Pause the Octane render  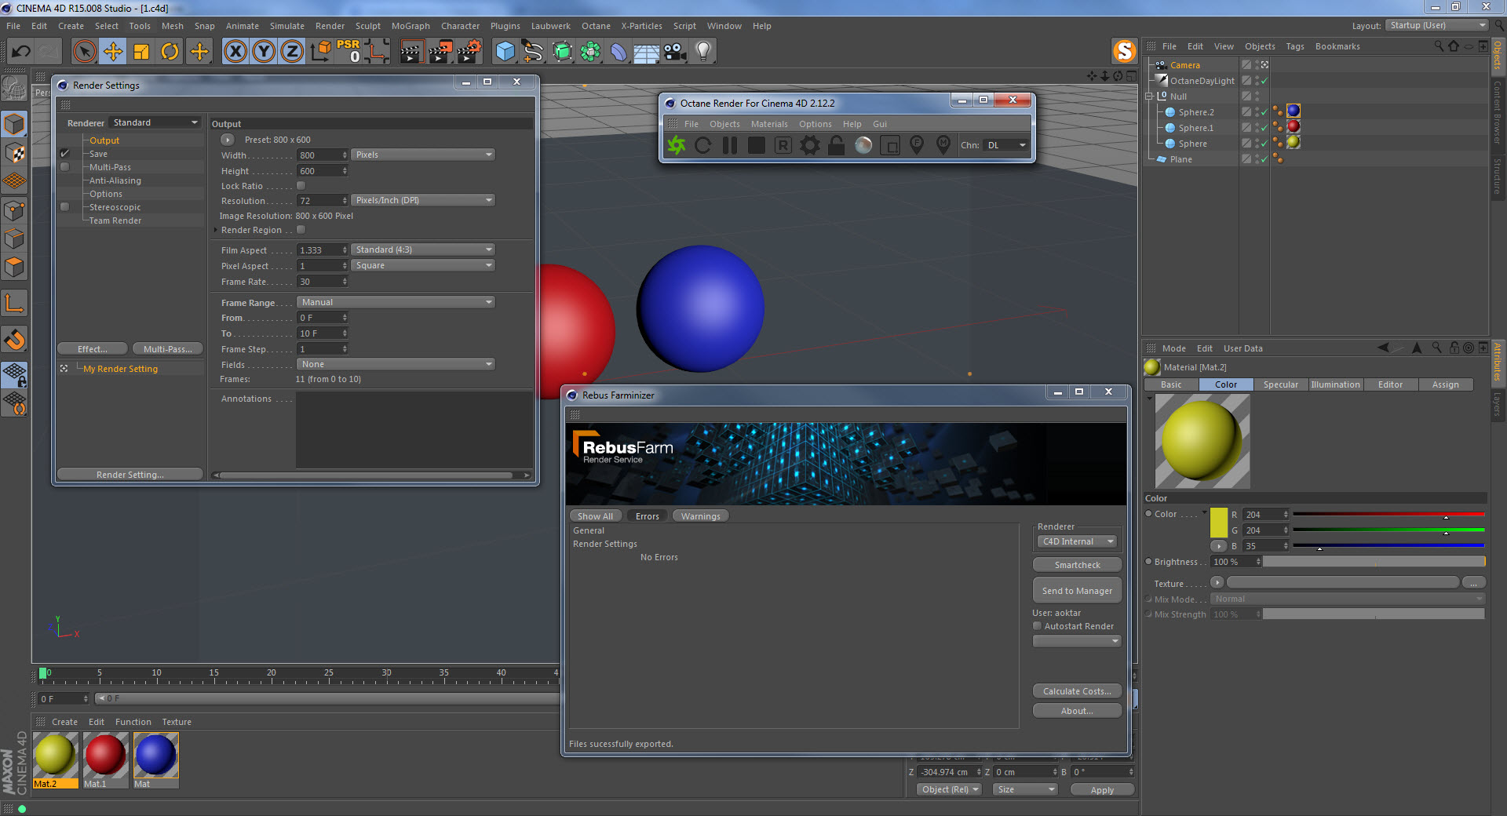coord(730,145)
